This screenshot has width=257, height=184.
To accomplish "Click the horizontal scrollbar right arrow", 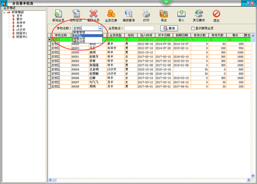I will pyautogui.click(x=249, y=180).
